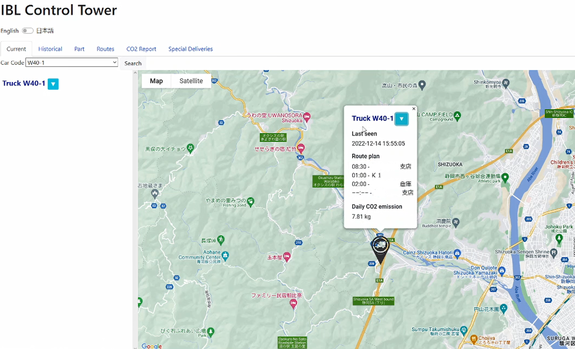
Task: Switch map to Satellite view
Action: click(x=191, y=81)
